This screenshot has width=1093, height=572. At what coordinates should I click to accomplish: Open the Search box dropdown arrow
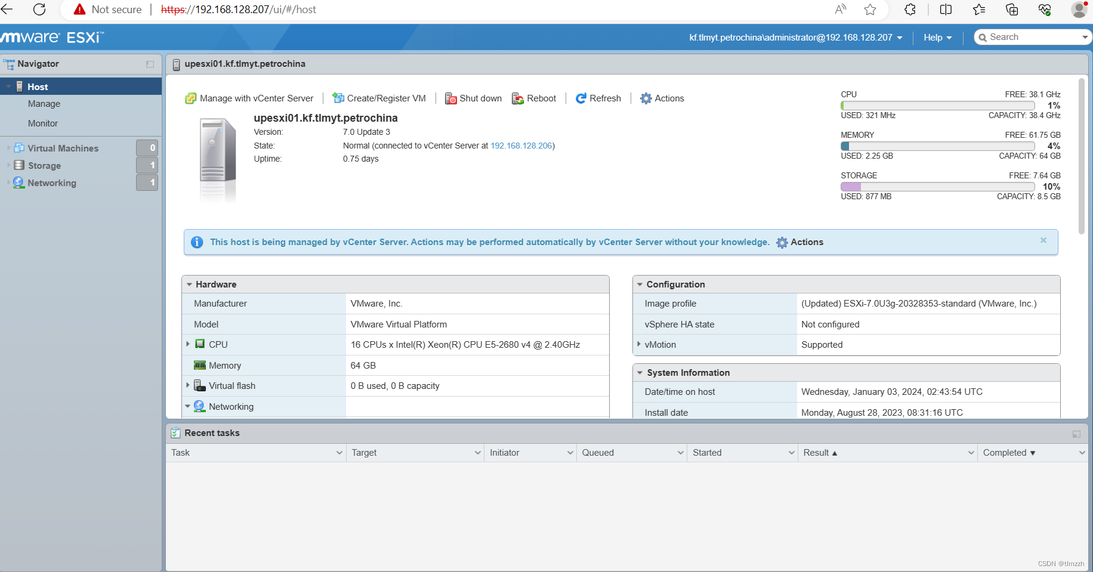[x=1085, y=37]
